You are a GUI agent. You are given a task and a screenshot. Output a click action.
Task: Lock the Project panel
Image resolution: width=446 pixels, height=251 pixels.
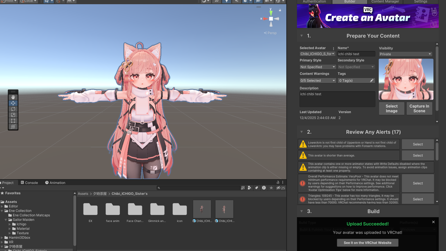(x=278, y=182)
